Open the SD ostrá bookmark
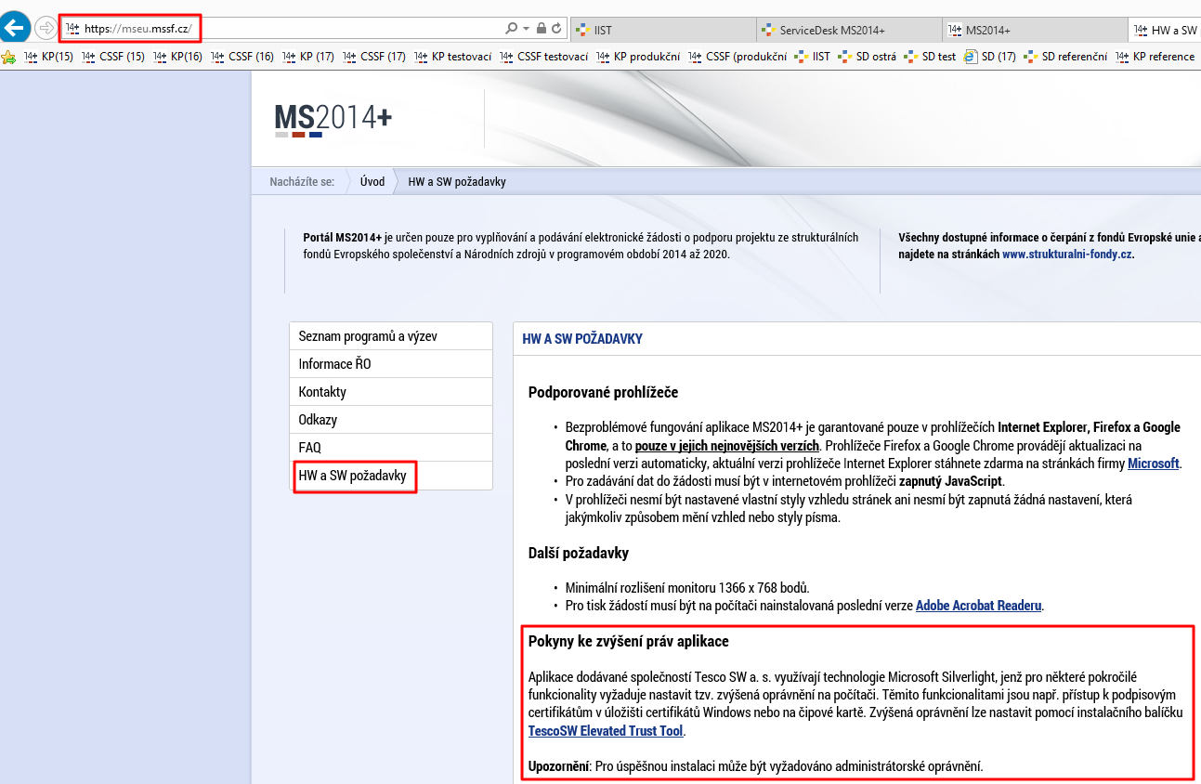The height and width of the screenshot is (784, 1201). (x=868, y=57)
